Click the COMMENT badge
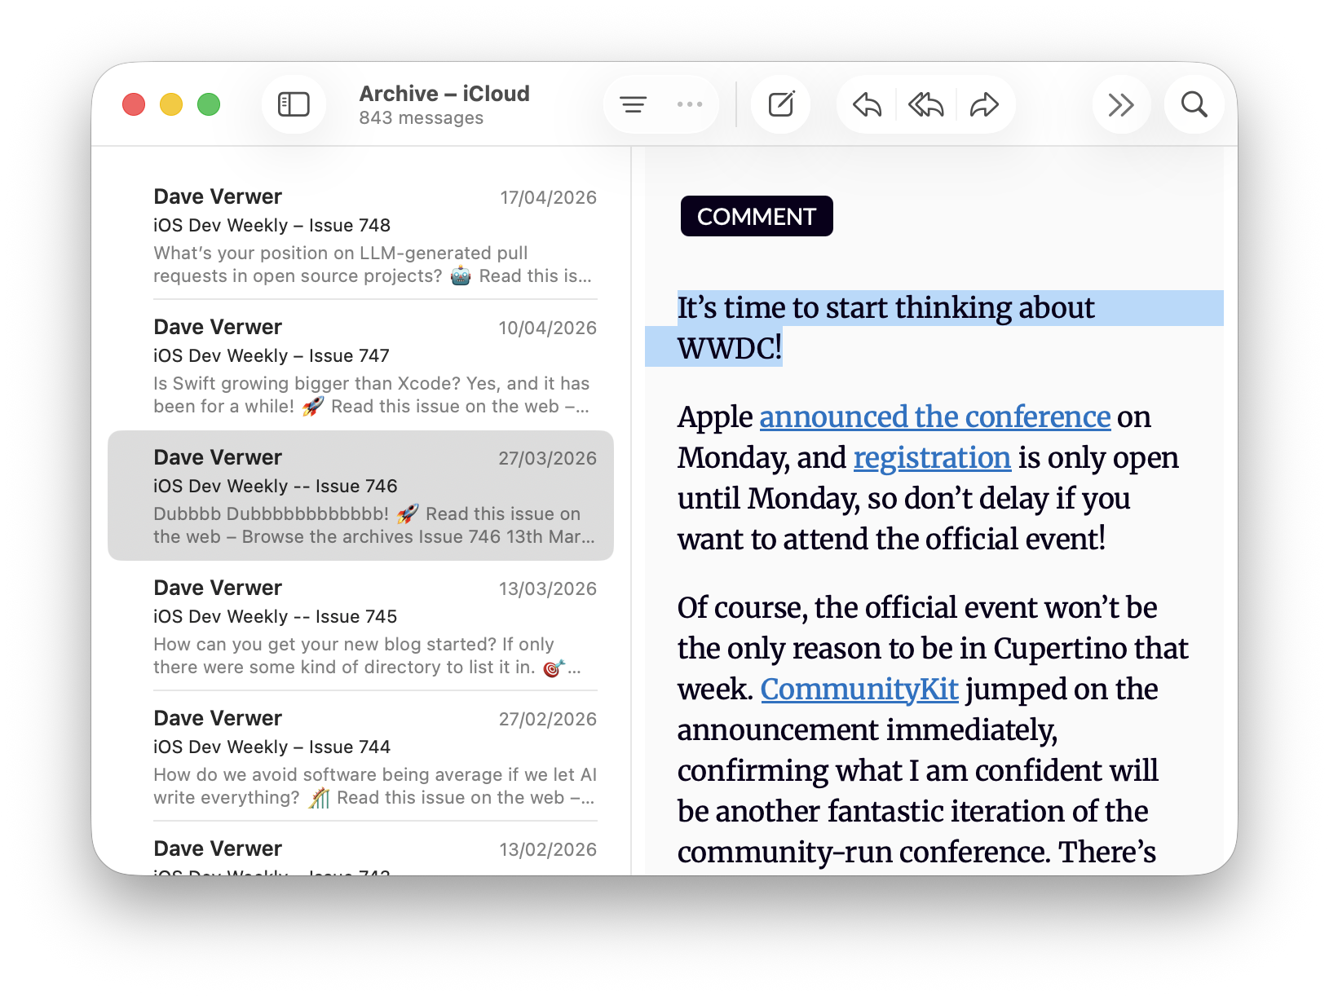 tap(757, 216)
